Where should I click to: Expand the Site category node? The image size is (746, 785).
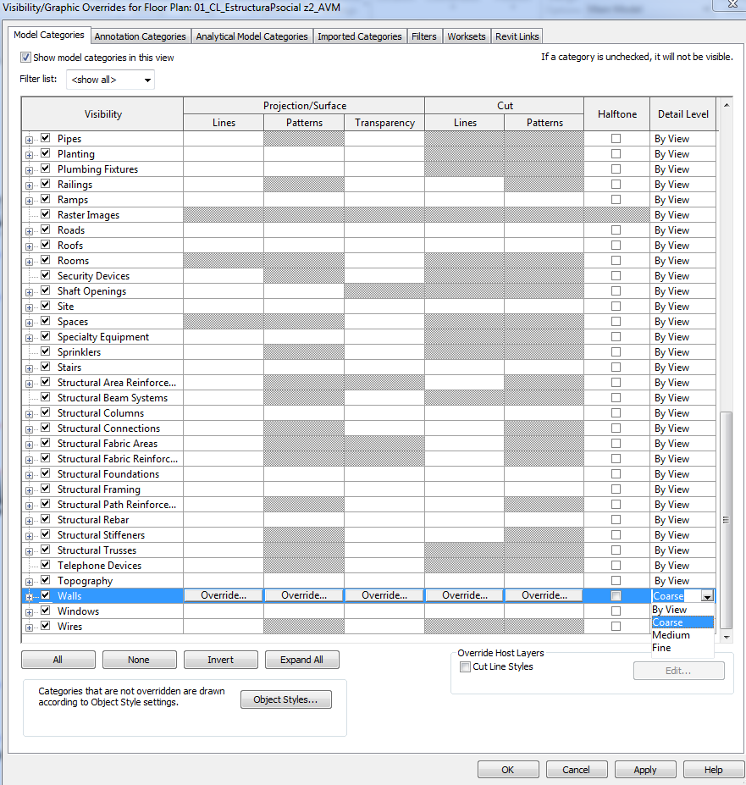29,307
